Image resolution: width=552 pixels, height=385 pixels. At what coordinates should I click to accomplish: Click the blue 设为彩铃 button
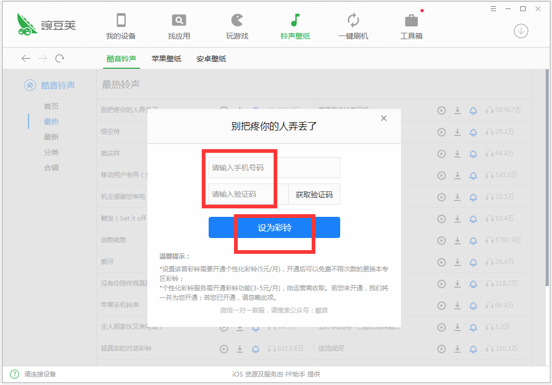coord(275,227)
